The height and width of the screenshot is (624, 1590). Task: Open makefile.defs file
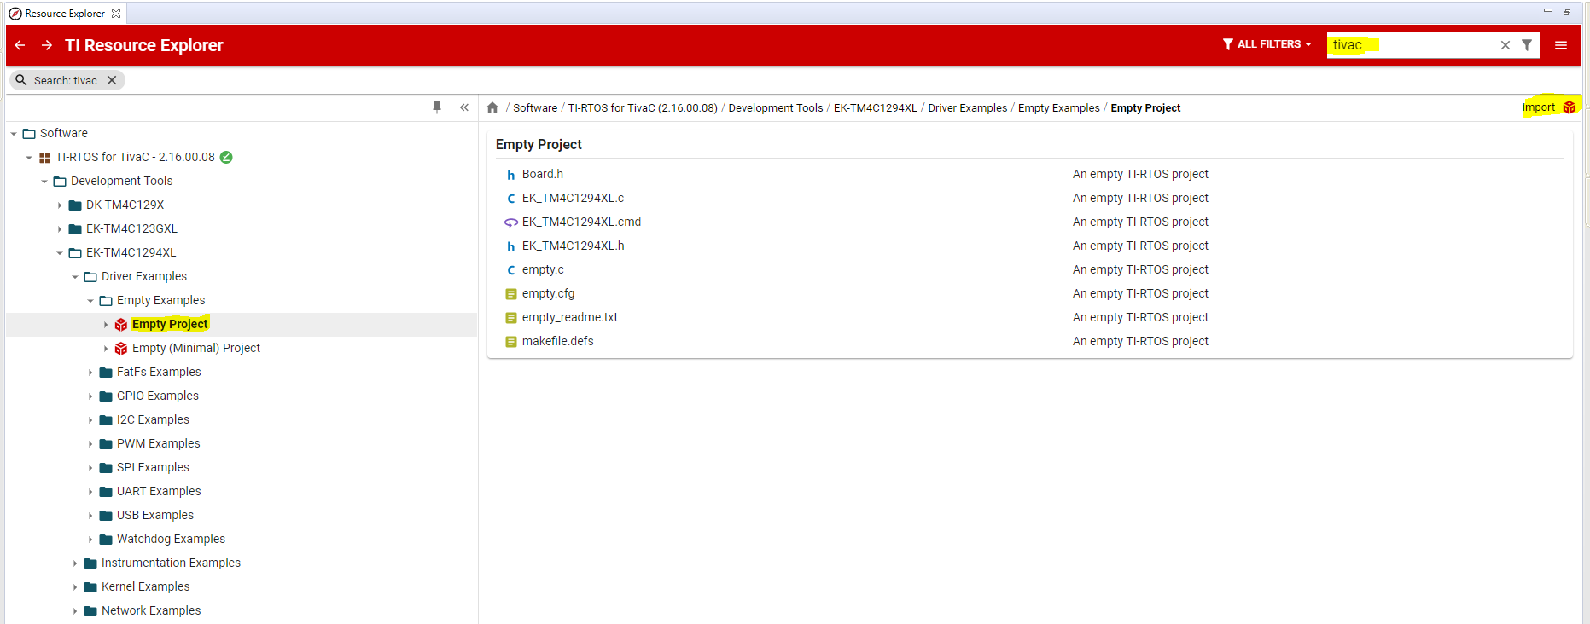pos(558,341)
